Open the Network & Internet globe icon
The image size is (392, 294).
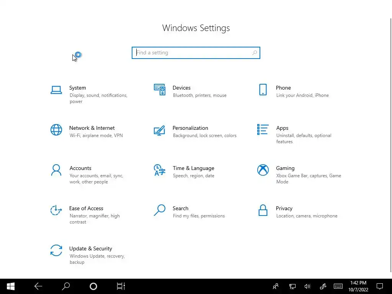pos(56,130)
